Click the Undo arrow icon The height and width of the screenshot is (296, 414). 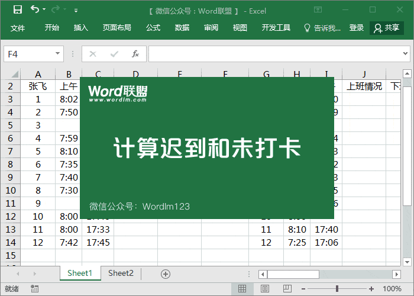[35, 10]
